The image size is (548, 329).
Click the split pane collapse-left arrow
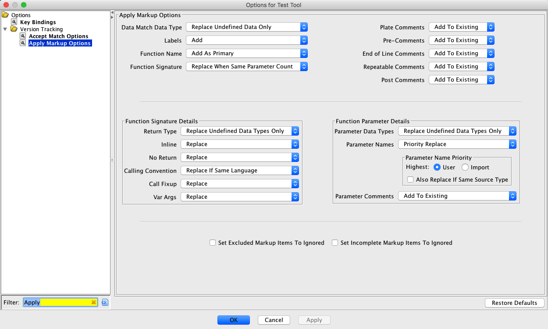click(112, 12)
